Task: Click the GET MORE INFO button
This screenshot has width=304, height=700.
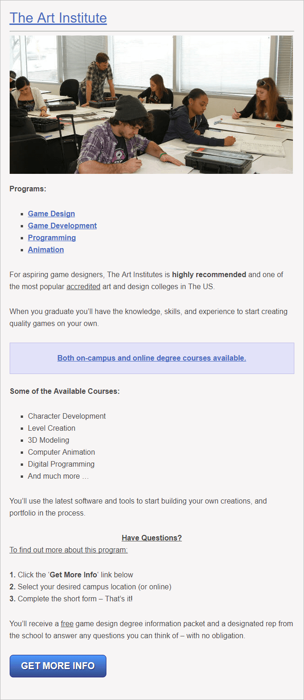Action: pos(58,666)
